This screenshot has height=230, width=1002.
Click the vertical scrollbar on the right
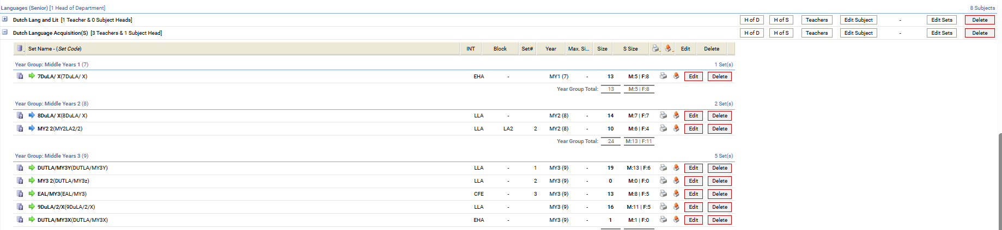(999, 179)
